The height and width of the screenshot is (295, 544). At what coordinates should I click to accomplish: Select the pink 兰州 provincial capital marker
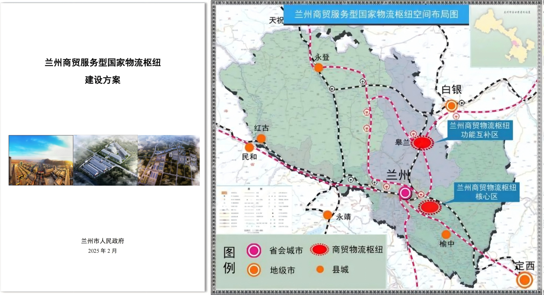point(404,193)
